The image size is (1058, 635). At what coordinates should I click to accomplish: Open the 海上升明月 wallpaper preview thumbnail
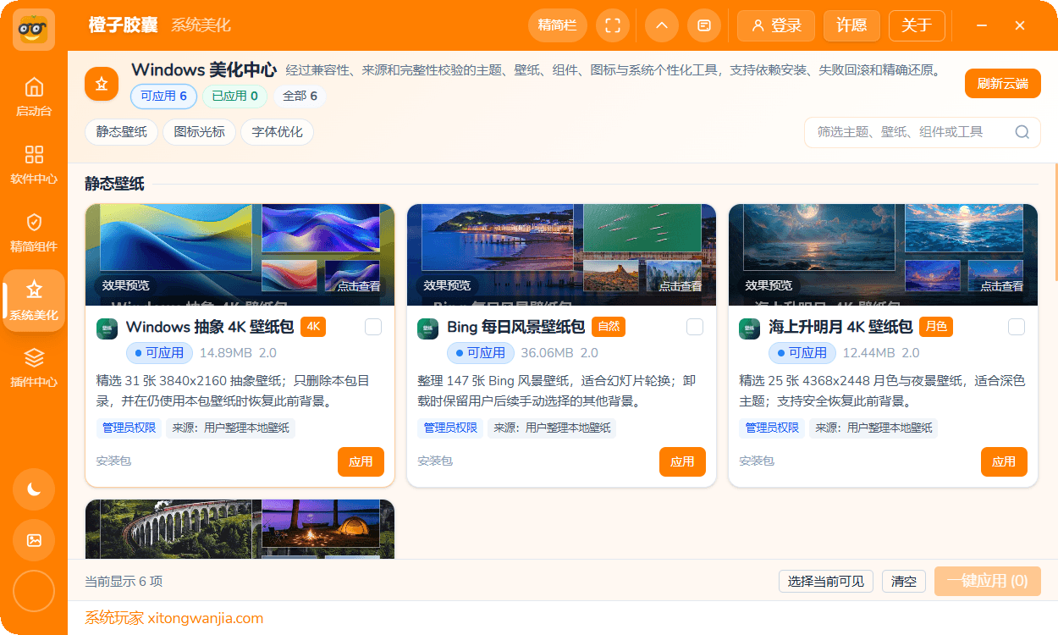pyautogui.click(x=883, y=255)
